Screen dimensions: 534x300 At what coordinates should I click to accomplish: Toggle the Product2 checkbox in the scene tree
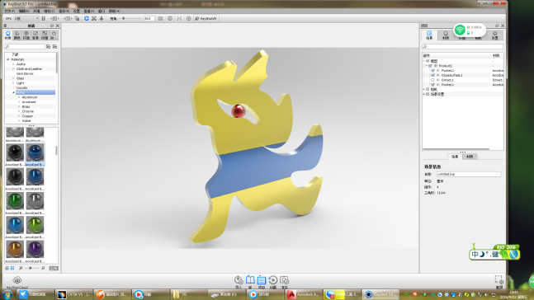(x=430, y=66)
